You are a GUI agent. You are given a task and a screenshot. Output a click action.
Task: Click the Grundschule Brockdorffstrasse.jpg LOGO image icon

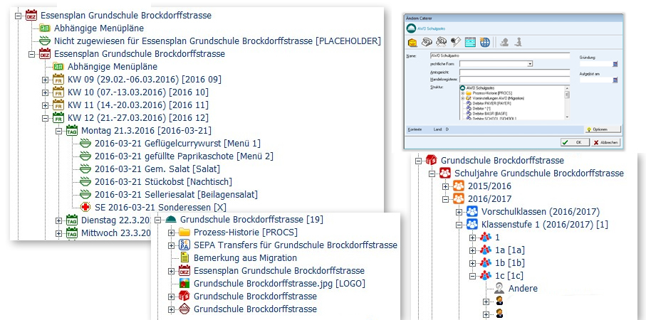184,283
